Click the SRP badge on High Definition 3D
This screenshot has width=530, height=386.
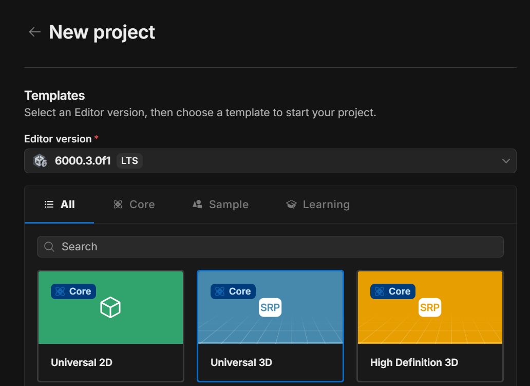point(429,307)
